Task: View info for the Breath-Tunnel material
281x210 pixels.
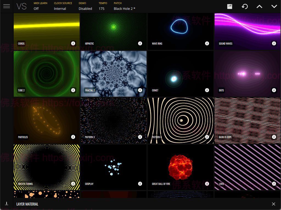Action: [73, 183]
